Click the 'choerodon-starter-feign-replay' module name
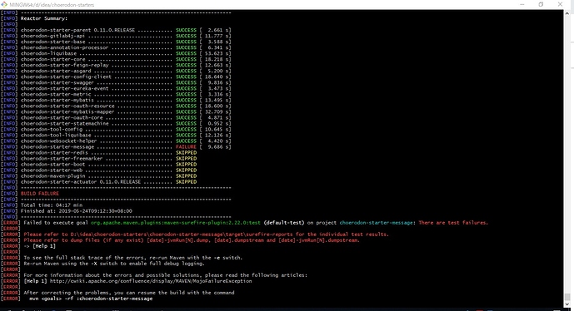Screen dimensions: 574x311 (x=64, y=65)
